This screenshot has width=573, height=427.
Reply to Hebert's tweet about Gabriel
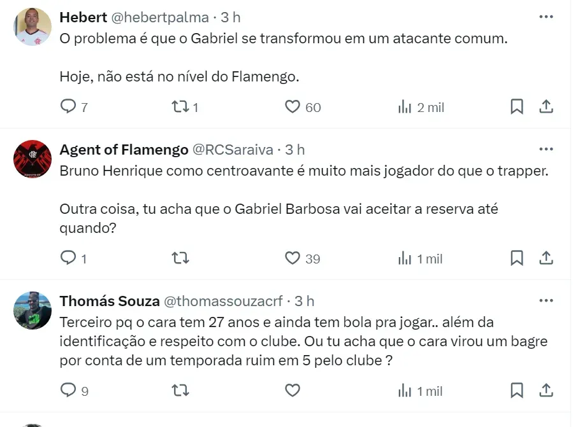click(68, 107)
